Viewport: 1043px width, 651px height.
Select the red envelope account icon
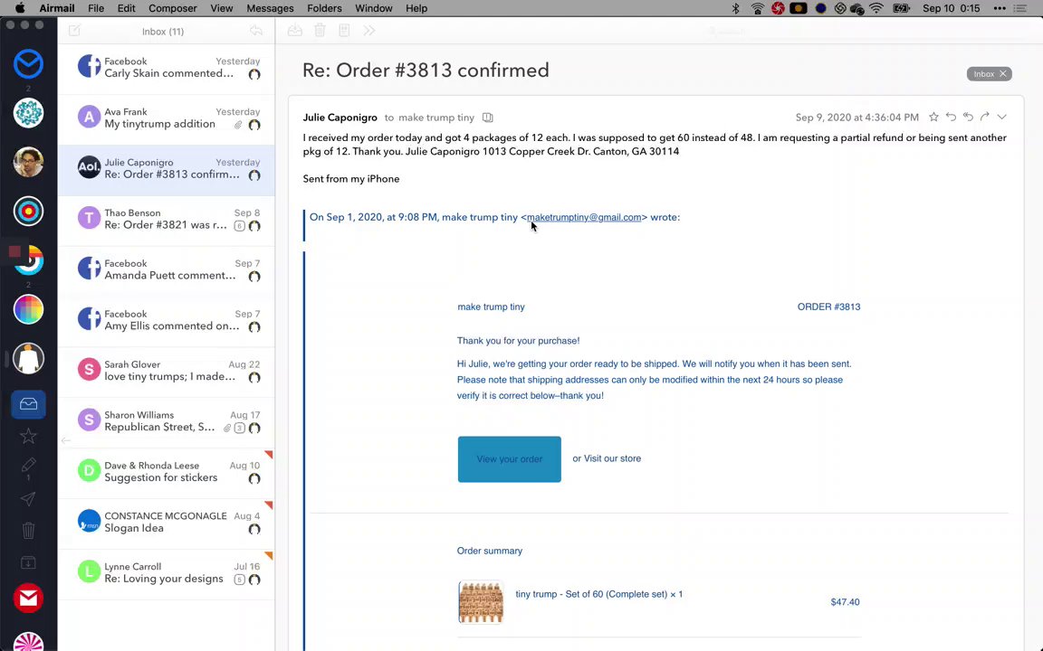click(29, 599)
